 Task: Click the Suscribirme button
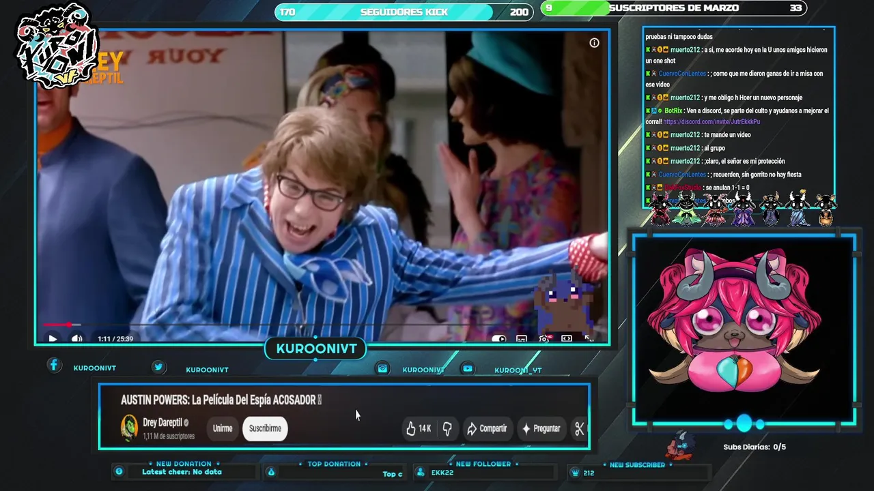point(265,428)
